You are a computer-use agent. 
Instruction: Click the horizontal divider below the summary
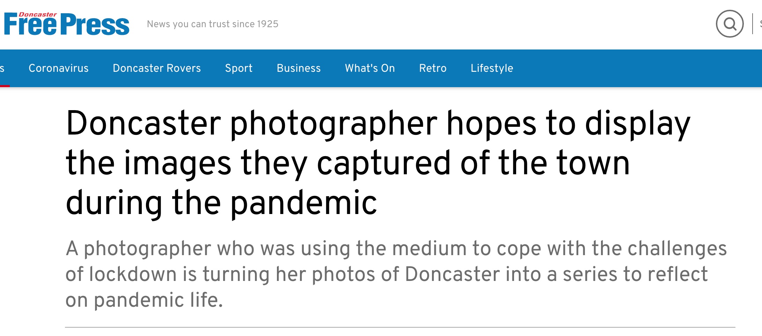(x=400, y=327)
